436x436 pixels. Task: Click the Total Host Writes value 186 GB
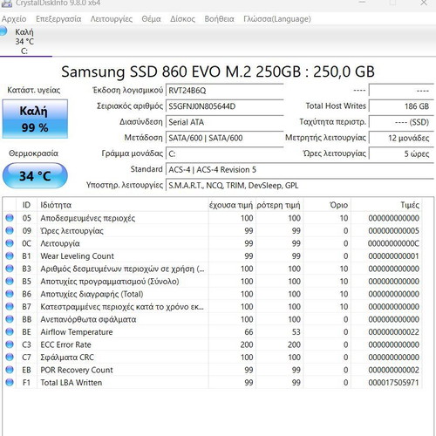[x=401, y=106]
